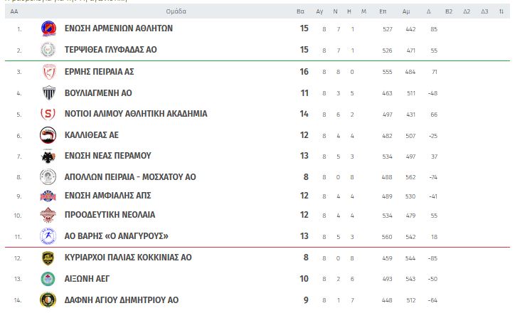Click the Επ column header
The image size is (515, 323).
(x=383, y=11)
